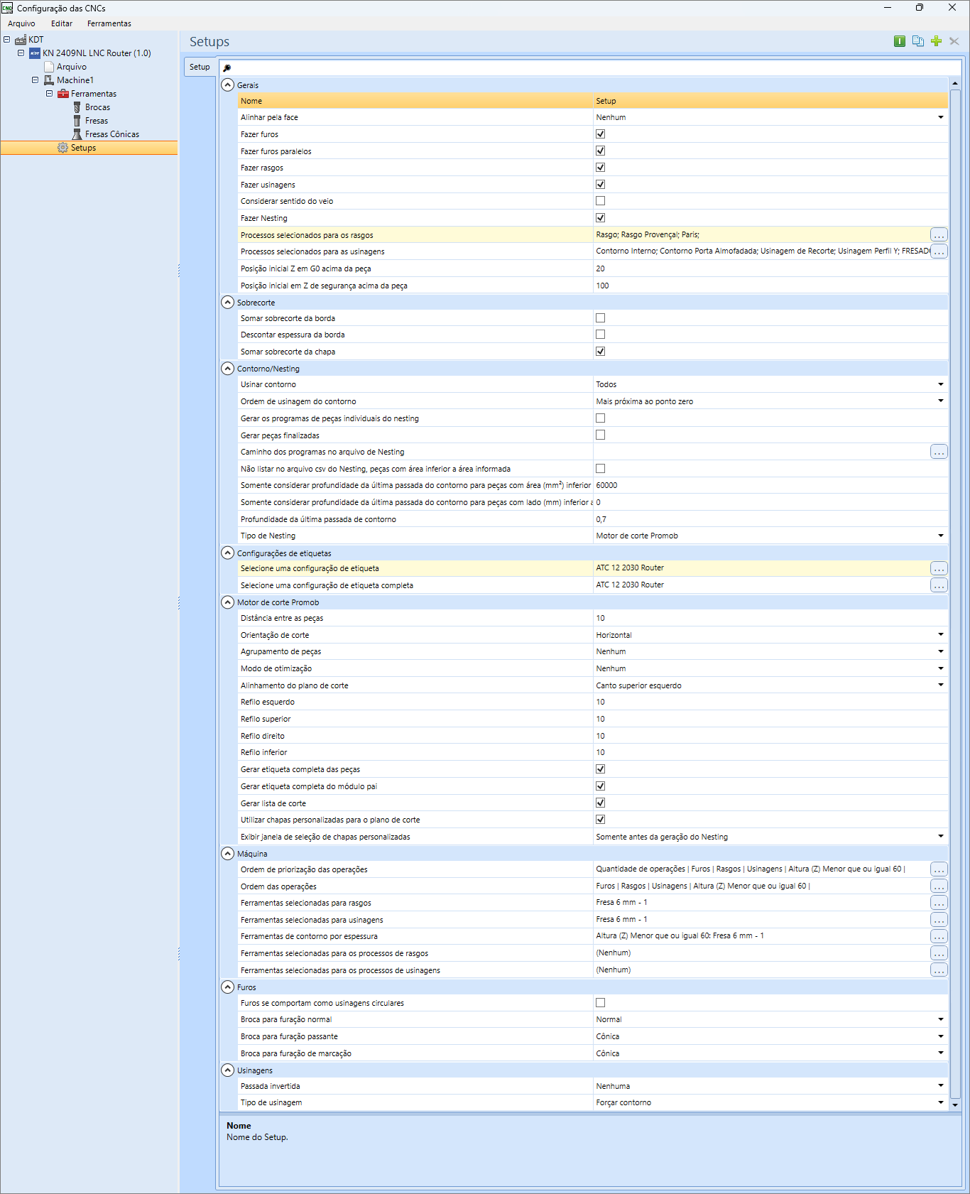Toggle Fazer furos paralelos checkbox

coord(600,151)
